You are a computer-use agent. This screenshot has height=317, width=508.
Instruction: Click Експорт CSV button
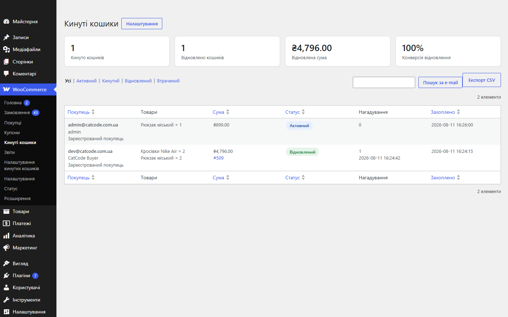(x=482, y=80)
